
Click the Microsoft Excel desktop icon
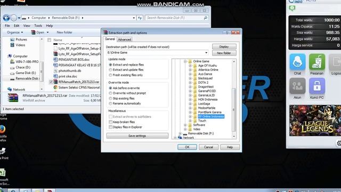(x=2, y=173)
